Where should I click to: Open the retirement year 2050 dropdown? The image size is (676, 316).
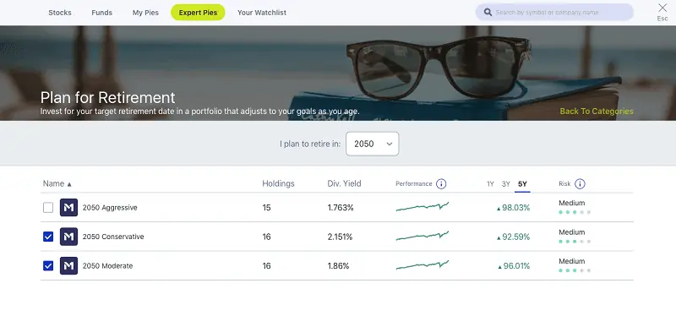(372, 144)
